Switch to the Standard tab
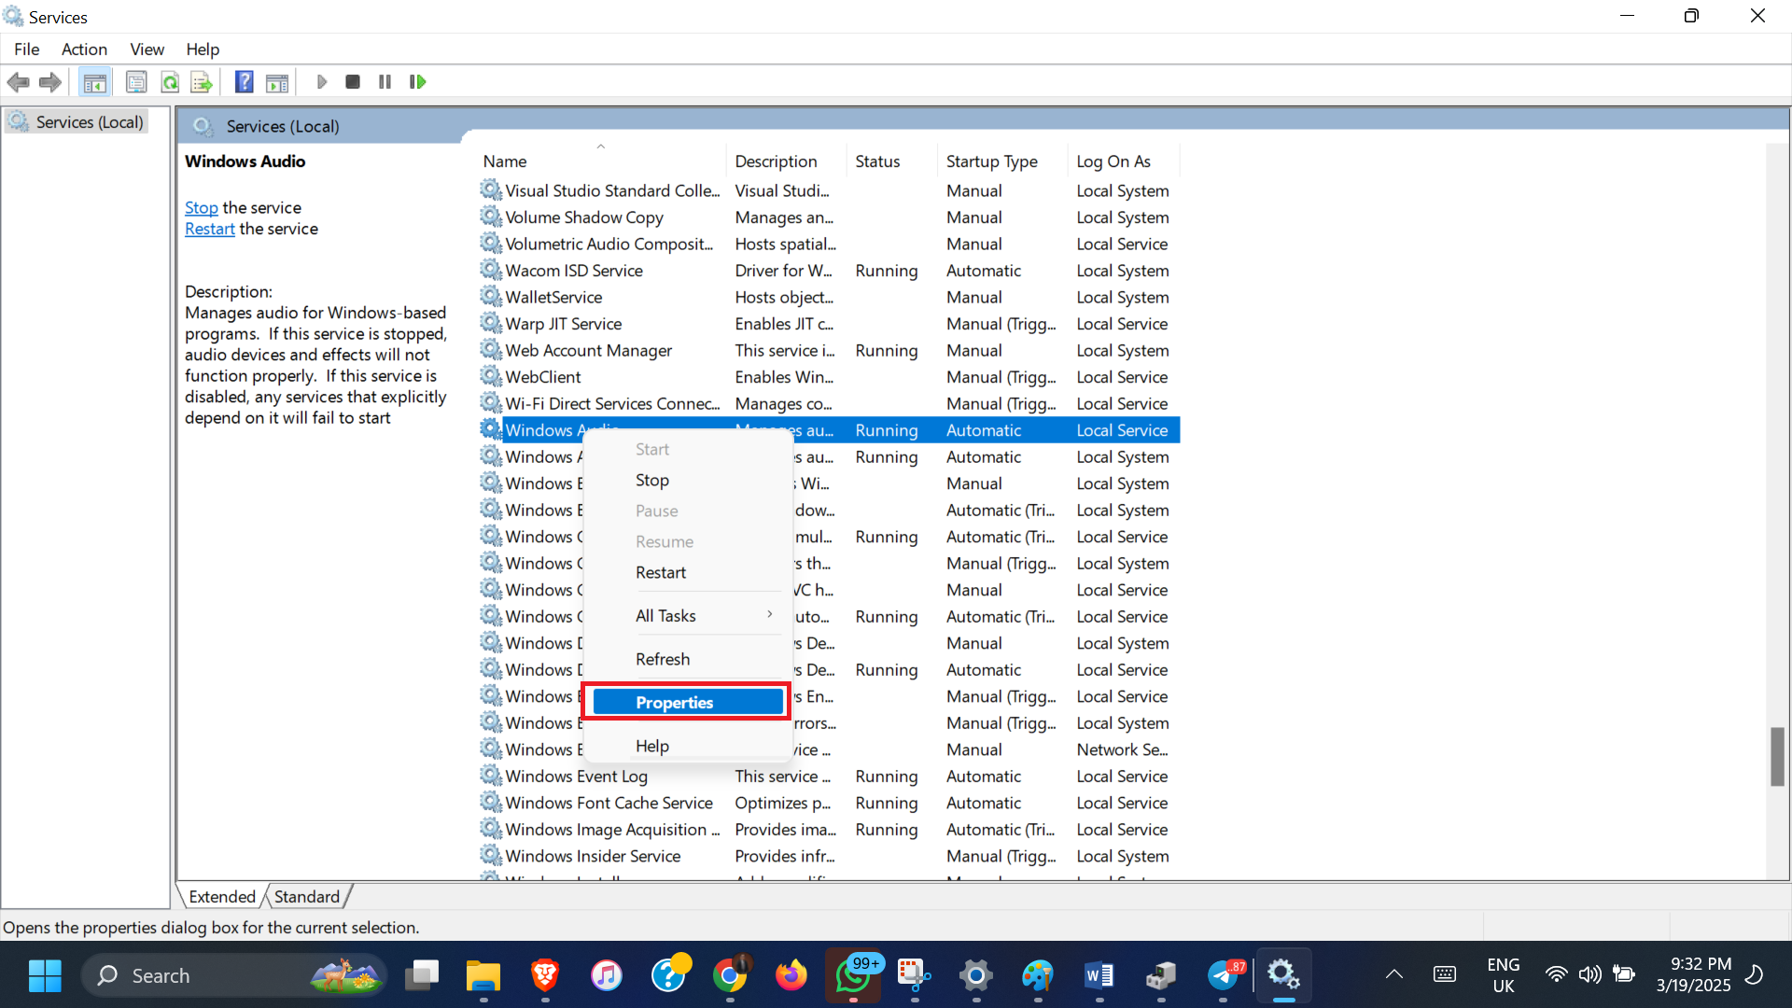The height and width of the screenshot is (1008, 1792). (306, 897)
